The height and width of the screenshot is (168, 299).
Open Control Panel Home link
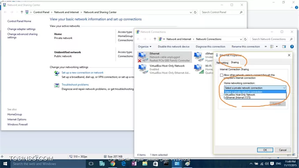[x=19, y=21]
